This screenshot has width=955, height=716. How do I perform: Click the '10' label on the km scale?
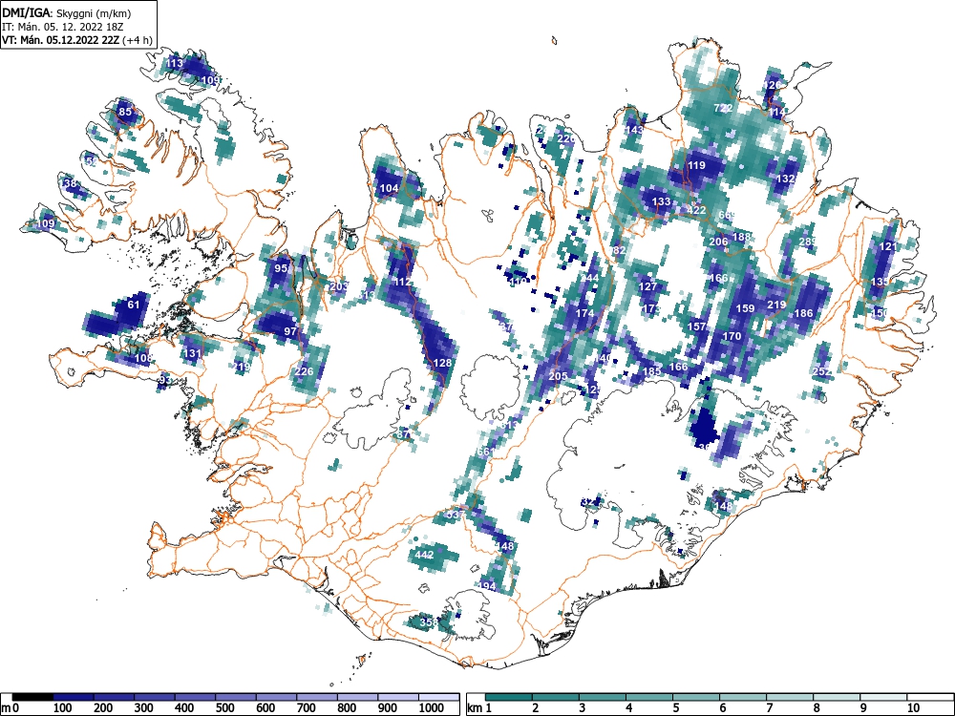[912, 708]
